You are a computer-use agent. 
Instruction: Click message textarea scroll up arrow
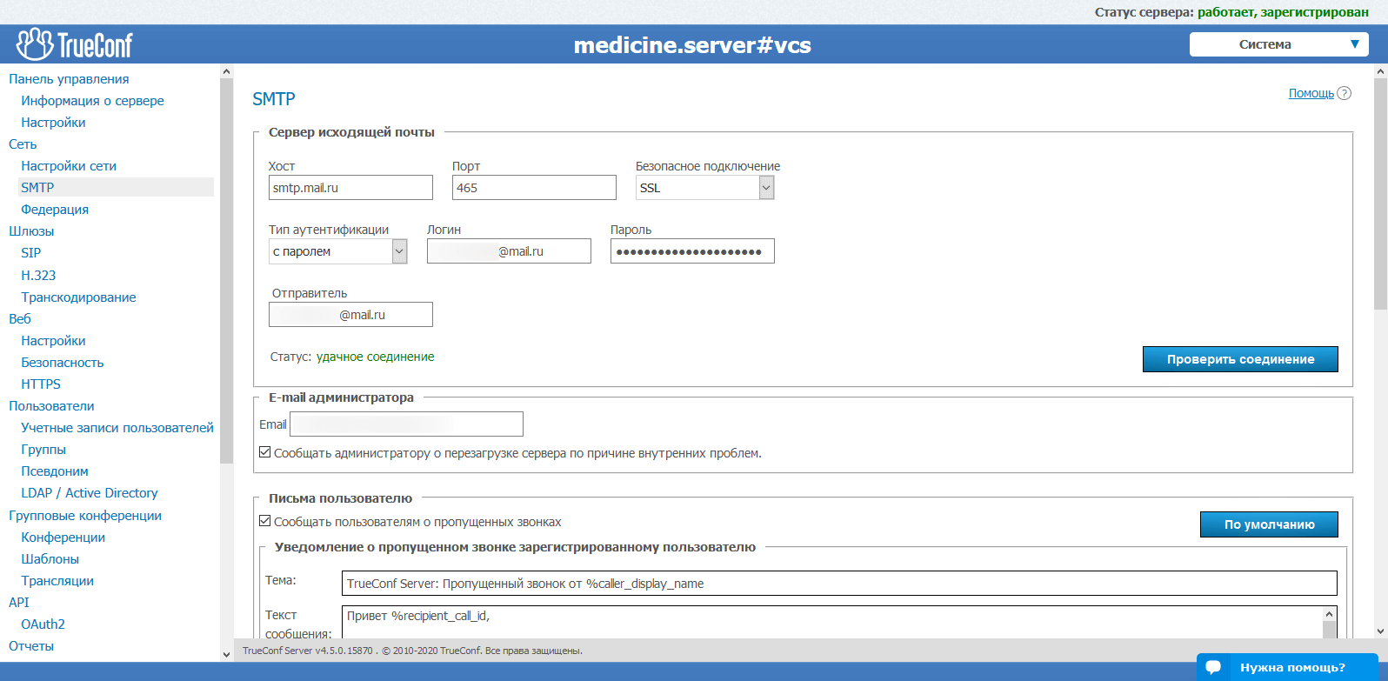(x=1329, y=613)
